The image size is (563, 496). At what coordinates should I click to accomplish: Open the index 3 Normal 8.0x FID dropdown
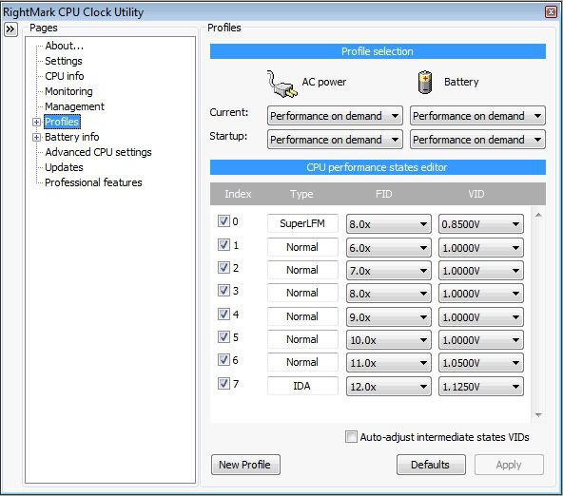click(x=389, y=294)
